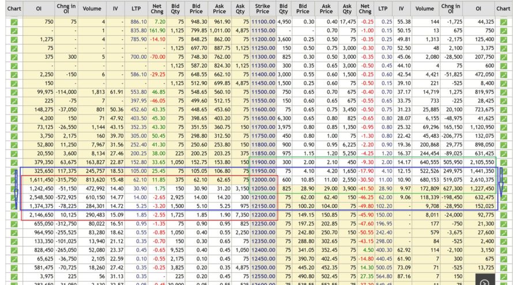The width and height of the screenshot is (513, 285).
Task: Open put-side chart icon for strike 12450.00
Action: click(504, 259)
